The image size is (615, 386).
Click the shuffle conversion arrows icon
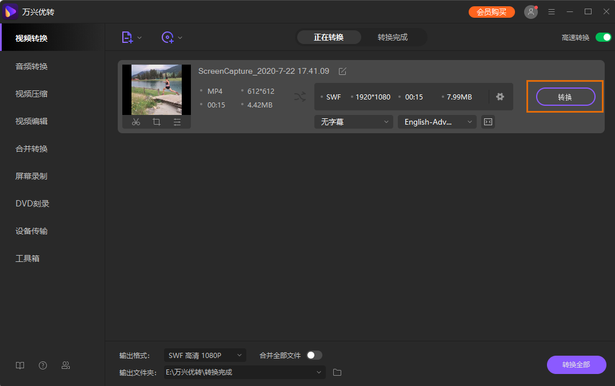pyautogui.click(x=299, y=97)
